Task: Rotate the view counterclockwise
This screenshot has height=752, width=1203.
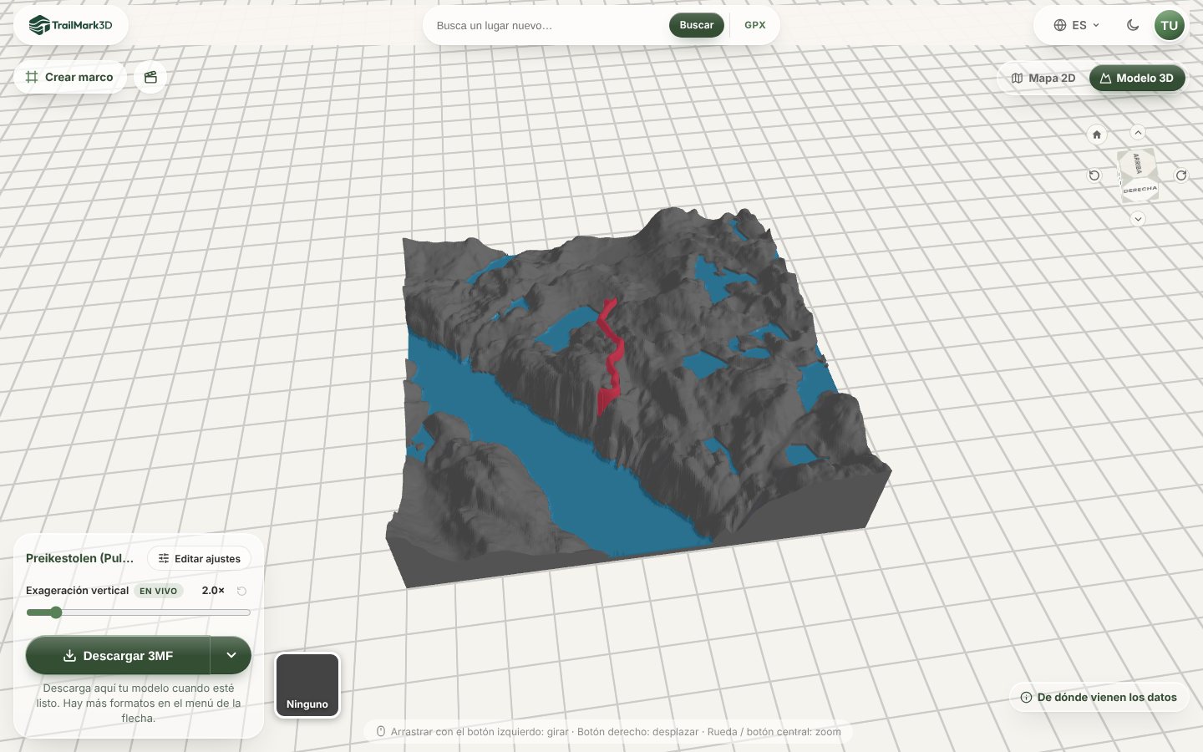Action: coord(1094,175)
